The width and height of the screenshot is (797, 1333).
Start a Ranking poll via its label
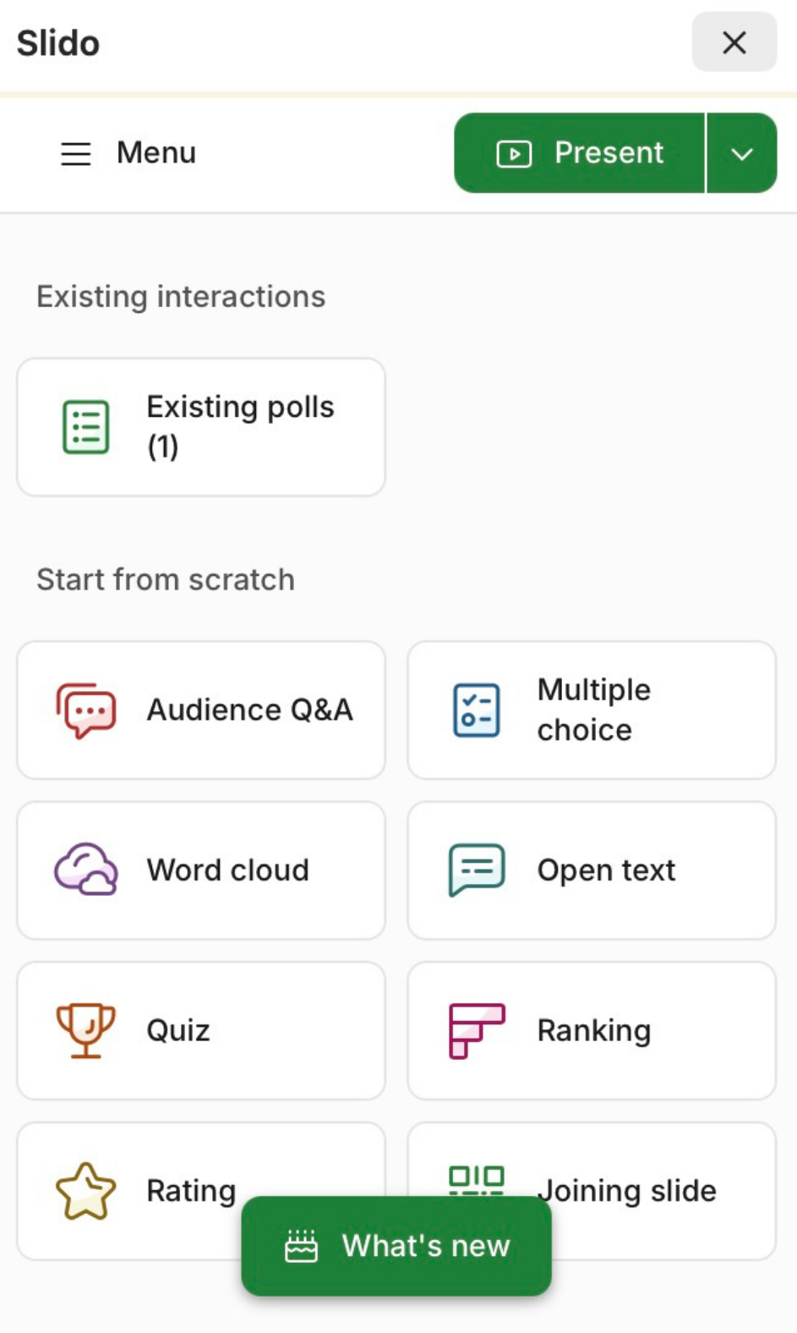(x=594, y=1030)
